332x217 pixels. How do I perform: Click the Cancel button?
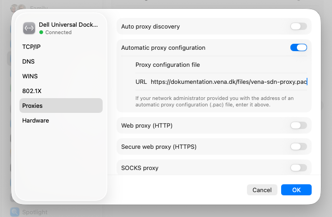point(262,190)
